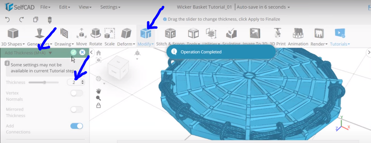Screen dimensions: 371x143
Task: Click the screenshot frame icon below Home
Action: (x=99, y=60)
